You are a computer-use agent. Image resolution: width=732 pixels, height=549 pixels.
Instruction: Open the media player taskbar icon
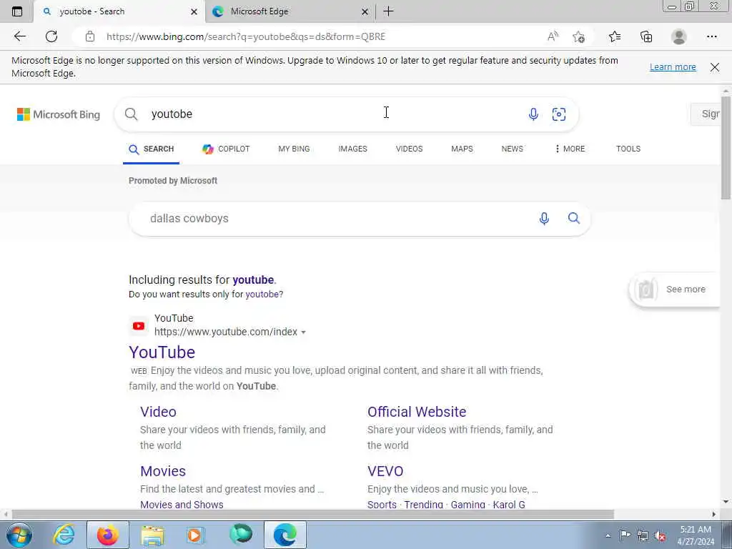click(196, 535)
